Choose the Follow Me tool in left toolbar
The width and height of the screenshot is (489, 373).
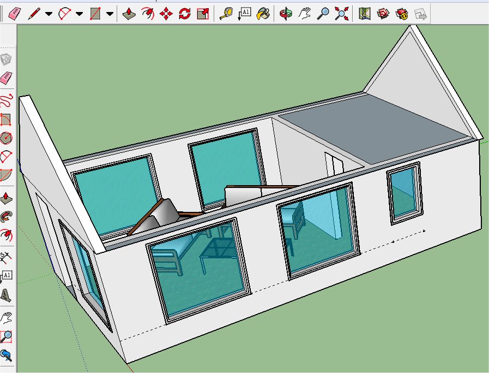[7, 216]
